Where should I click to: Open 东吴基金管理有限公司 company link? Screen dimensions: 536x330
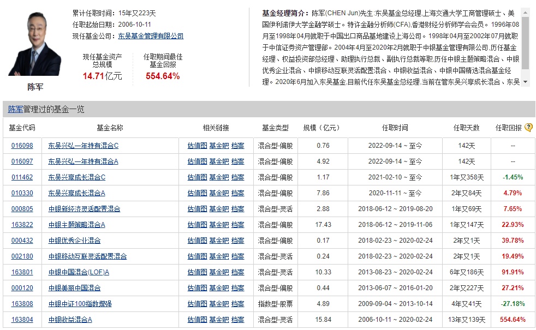(151, 36)
